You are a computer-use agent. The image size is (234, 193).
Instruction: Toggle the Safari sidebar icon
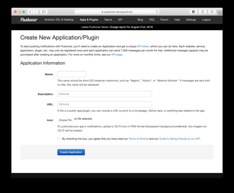[44, 12]
